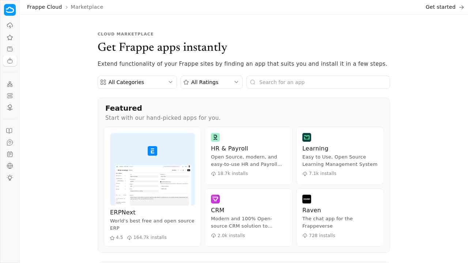Click the 7.1k installs text
The width and height of the screenshot is (468, 263).
tap(322, 174)
